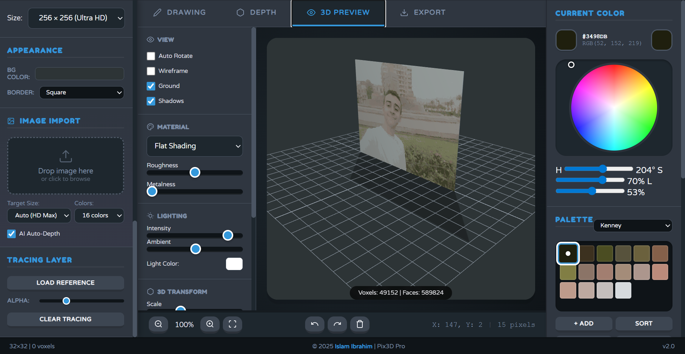Viewport: 685px width, 354px height.
Task: Click the zoom out magnifier icon
Action: [158, 324]
